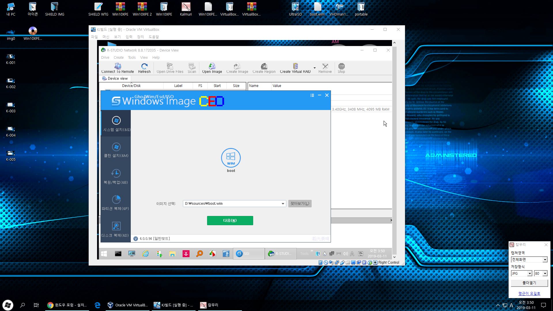553x311 pixels.
Task: Select the K-003 desktop icon
Action: click(11, 107)
